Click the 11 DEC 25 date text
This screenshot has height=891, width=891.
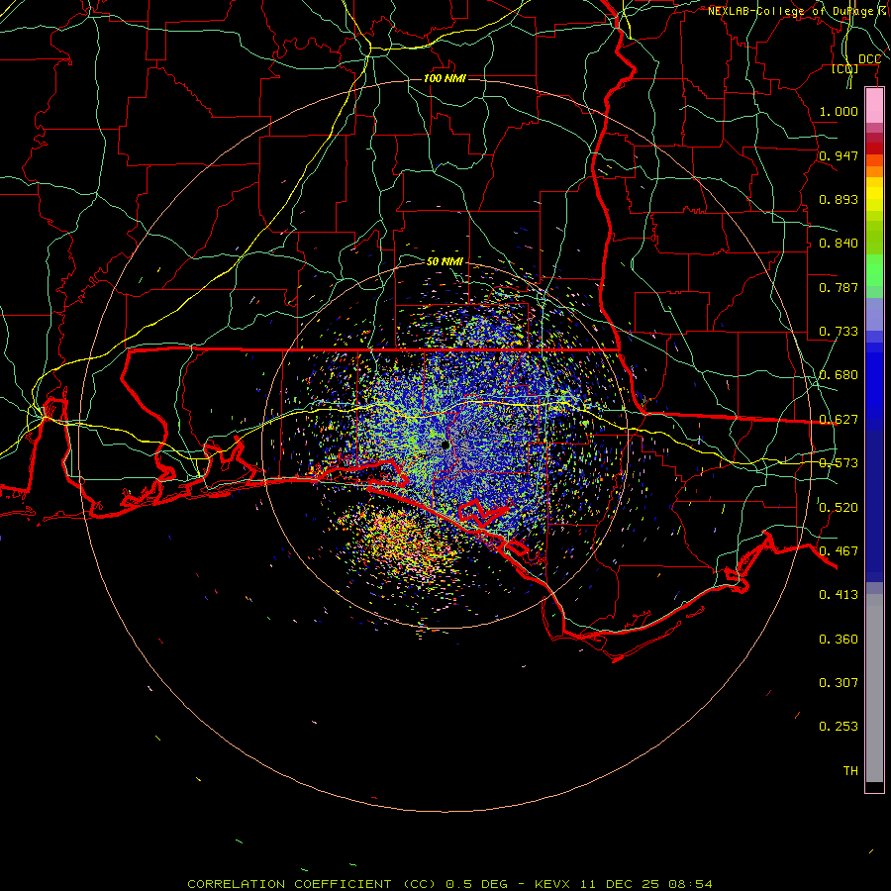620,884
